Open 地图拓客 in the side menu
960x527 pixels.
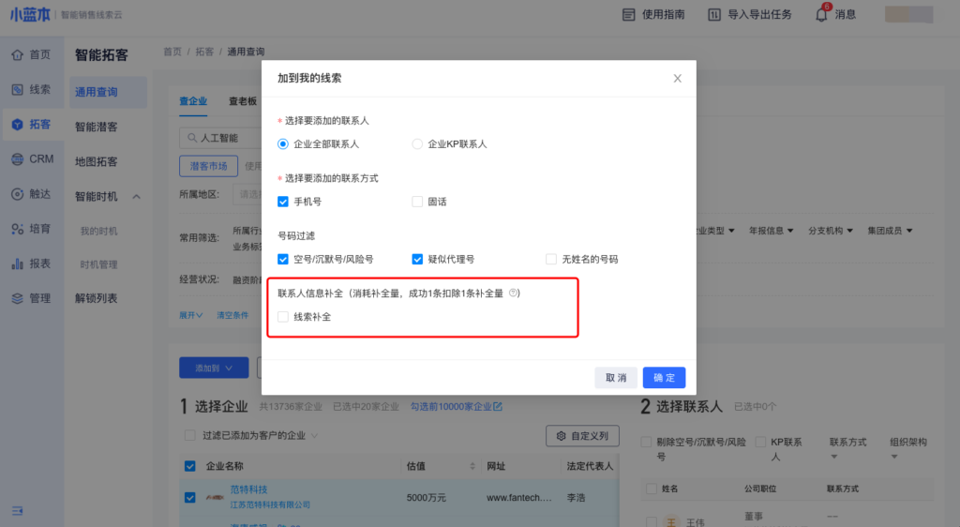(97, 161)
